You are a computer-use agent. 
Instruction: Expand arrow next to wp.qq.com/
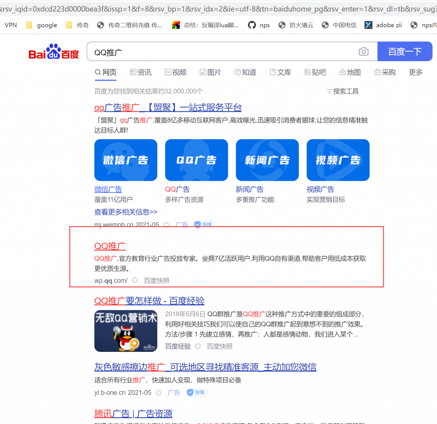pos(135,280)
